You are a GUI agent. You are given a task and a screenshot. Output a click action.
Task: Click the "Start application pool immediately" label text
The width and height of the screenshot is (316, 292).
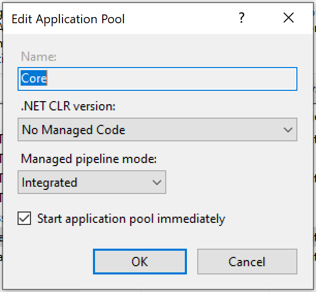131,219
